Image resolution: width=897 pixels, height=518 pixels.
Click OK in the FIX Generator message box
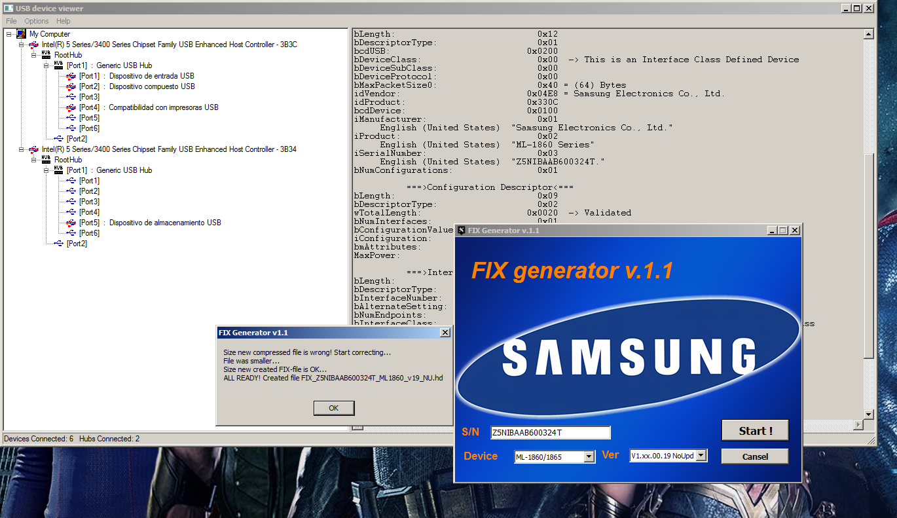334,408
